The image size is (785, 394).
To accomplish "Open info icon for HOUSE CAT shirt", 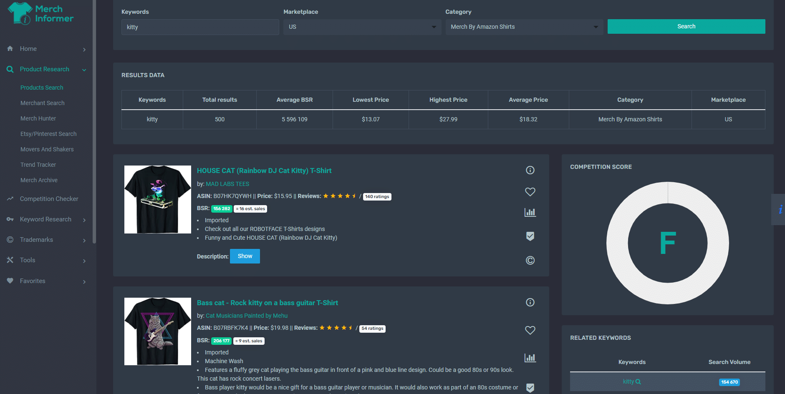I will click(x=530, y=170).
